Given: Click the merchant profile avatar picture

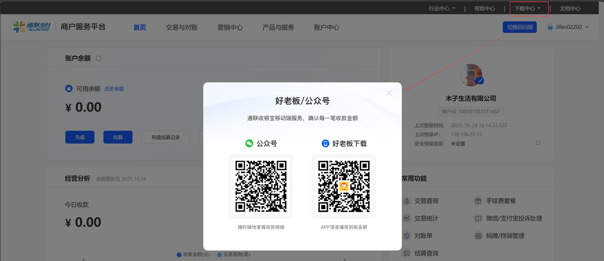Looking at the screenshot, I should [471, 75].
